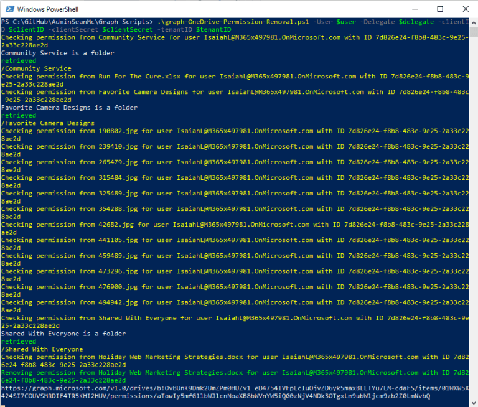Click the '/Favorite Camera Designs' path line
The image size is (478, 407).
pos(48,123)
